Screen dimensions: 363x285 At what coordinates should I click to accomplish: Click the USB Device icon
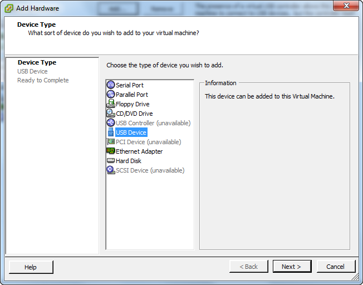(110, 132)
